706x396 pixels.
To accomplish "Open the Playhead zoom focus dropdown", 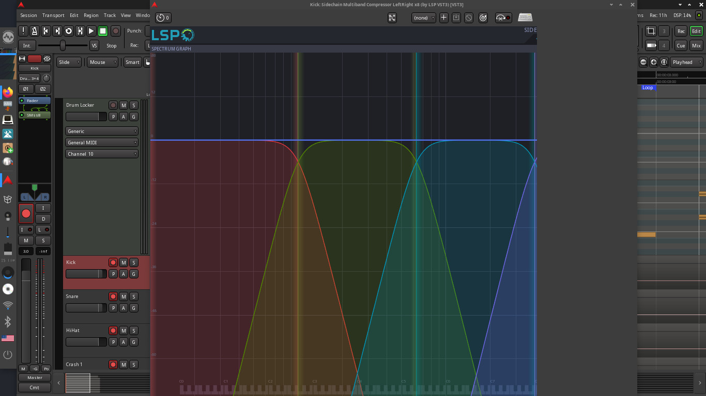I will [686, 62].
